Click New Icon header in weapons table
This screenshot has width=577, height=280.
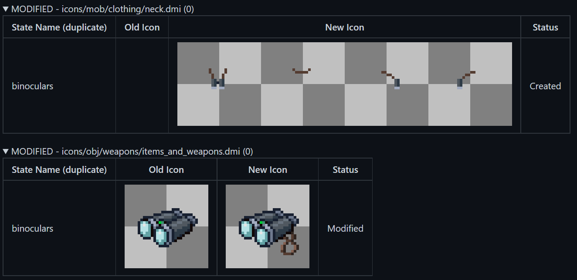(x=268, y=170)
